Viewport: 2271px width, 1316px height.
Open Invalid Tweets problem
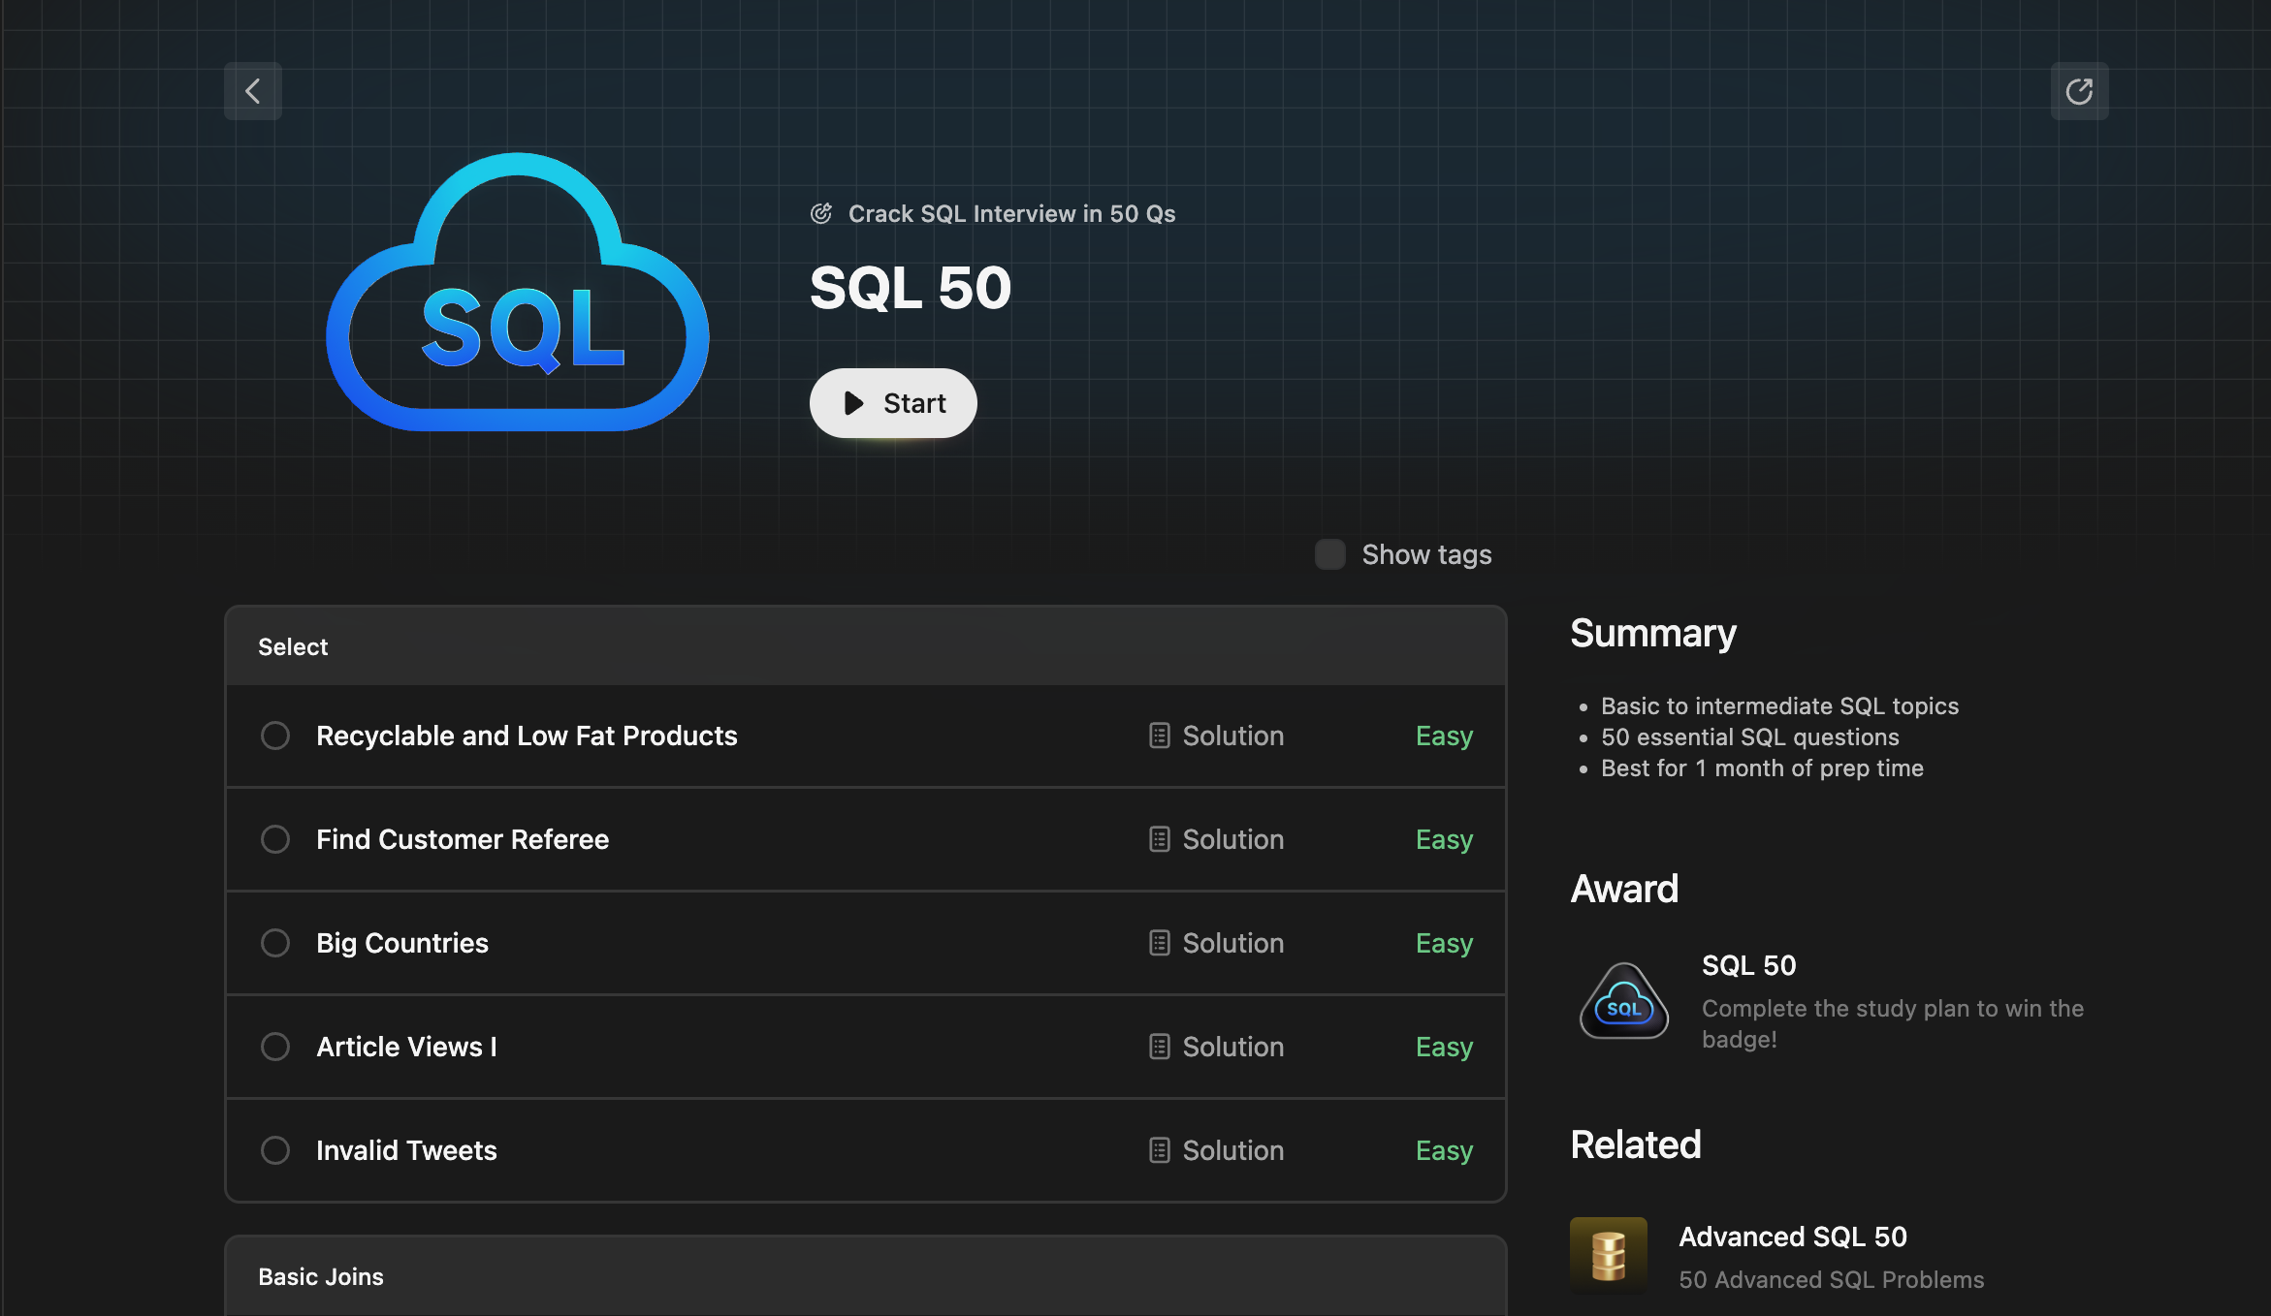(406, 1150)
